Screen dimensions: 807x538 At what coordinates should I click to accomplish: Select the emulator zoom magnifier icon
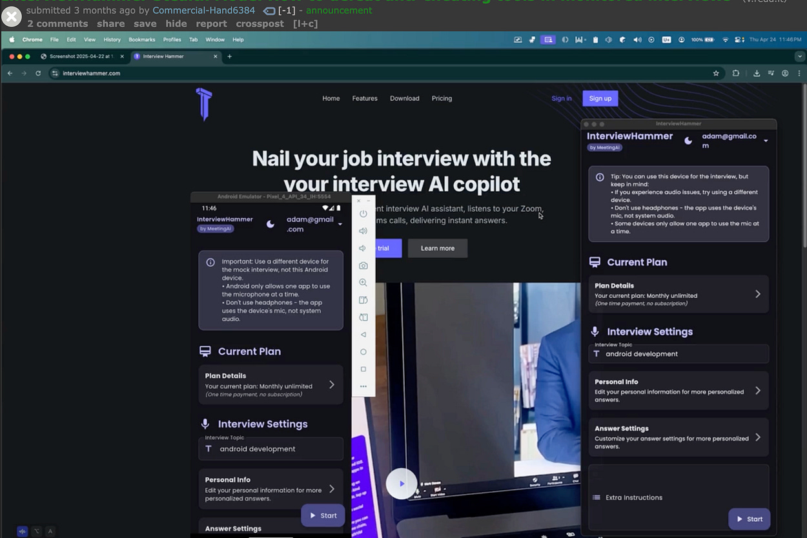[x=363, y=283]
